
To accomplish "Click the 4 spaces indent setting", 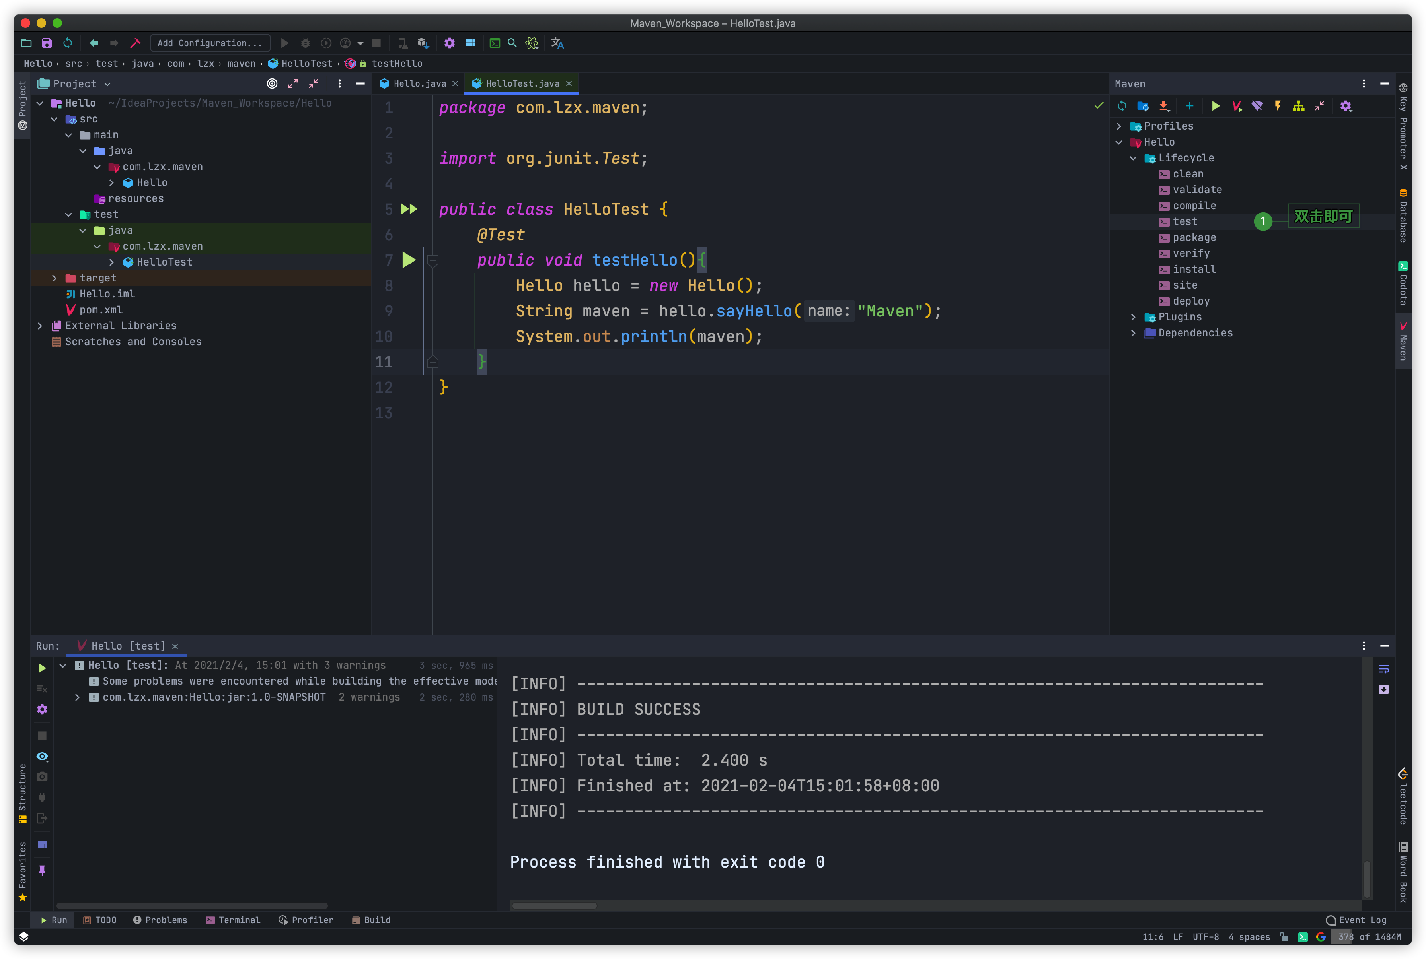I will 1249,936.
